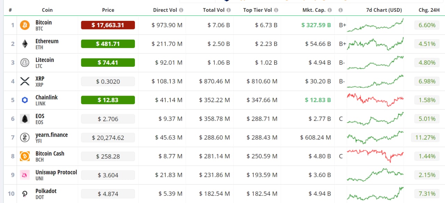
Task: Click Bitcoin Cash price $ 258.28
Action: [108, 156]
